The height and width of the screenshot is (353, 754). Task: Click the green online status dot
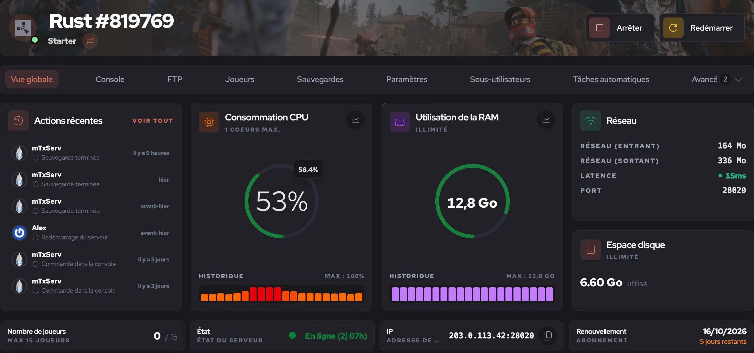coord(35,40)
